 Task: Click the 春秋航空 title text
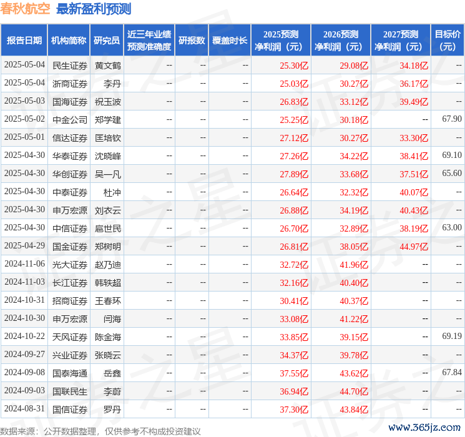(x=25, y=9)
